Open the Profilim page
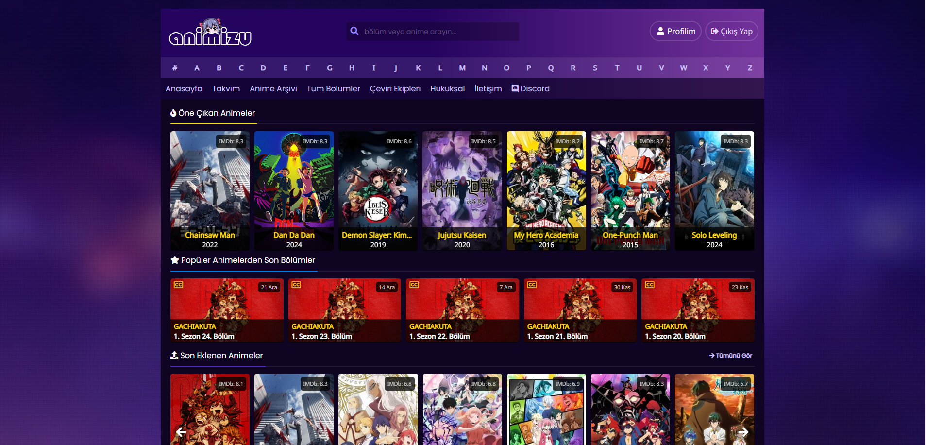Image resolution: width=926 pixels, height=445 pixels. (x=675, y=31)
